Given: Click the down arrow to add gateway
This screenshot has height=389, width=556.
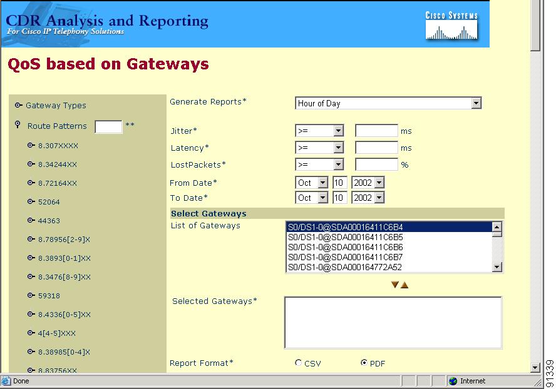Looking at the screenshot, I should coord(394,285).
